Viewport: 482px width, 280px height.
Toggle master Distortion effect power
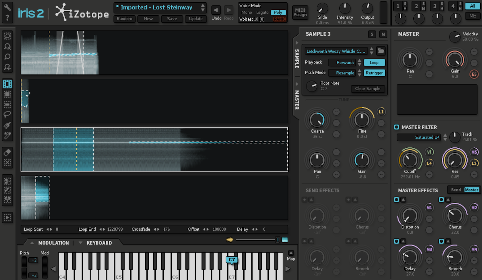[x=396, y=199]
